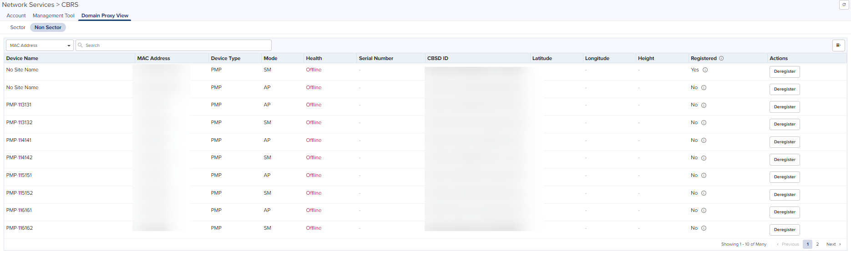The height and width of the screenshot is (257, 851).
Task: Go to the Next page of results
Action: point(833,244)
